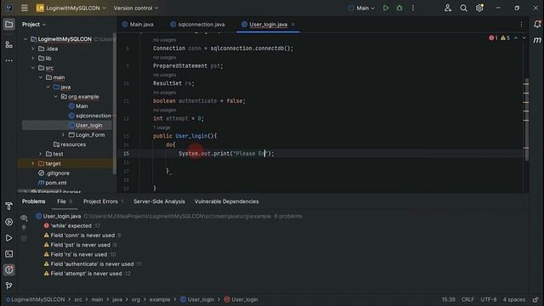Run the Main configuration
The height and width of the screenshot is (306, 544).
point(385,8)
